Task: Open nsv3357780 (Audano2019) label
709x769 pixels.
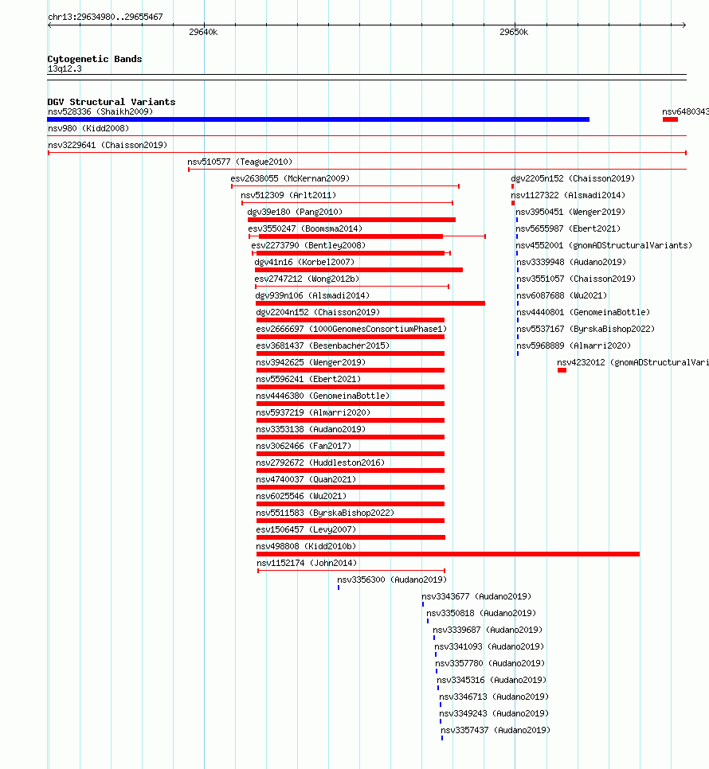Action: tap(490, 662)
